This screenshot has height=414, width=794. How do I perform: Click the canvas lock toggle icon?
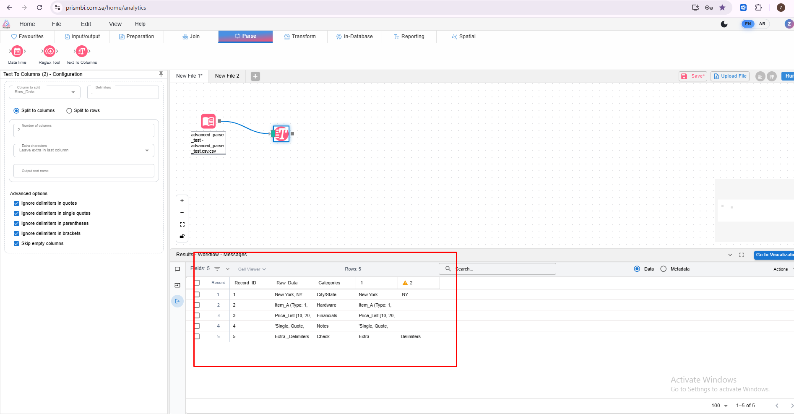[182, 236]
